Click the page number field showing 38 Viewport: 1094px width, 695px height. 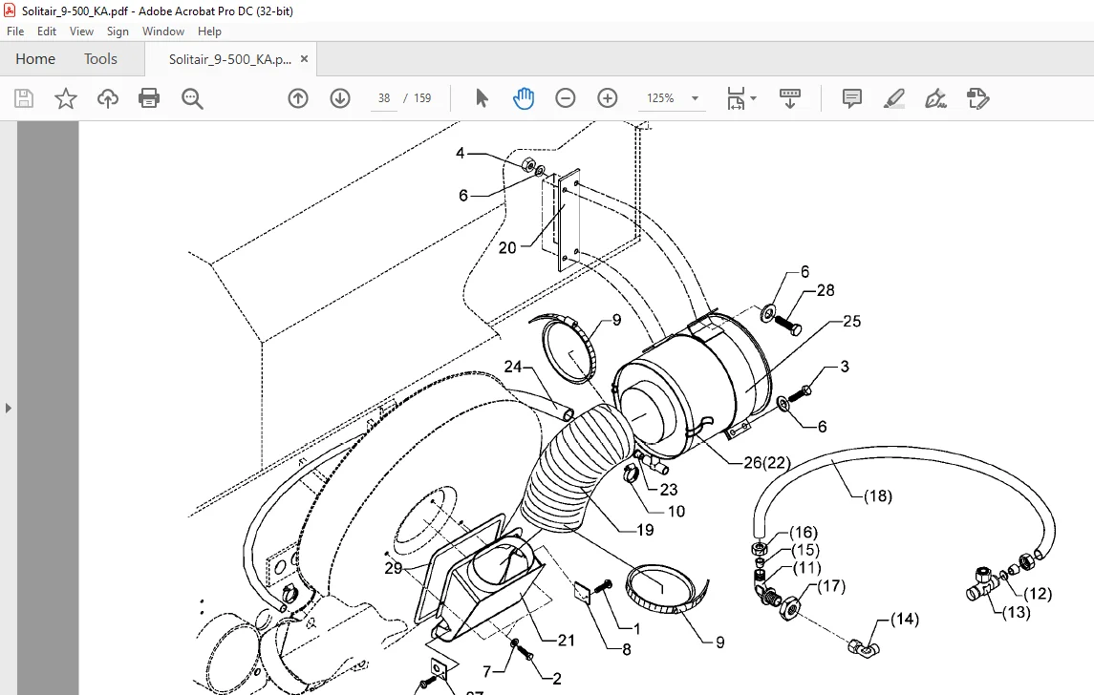point(384,98)
